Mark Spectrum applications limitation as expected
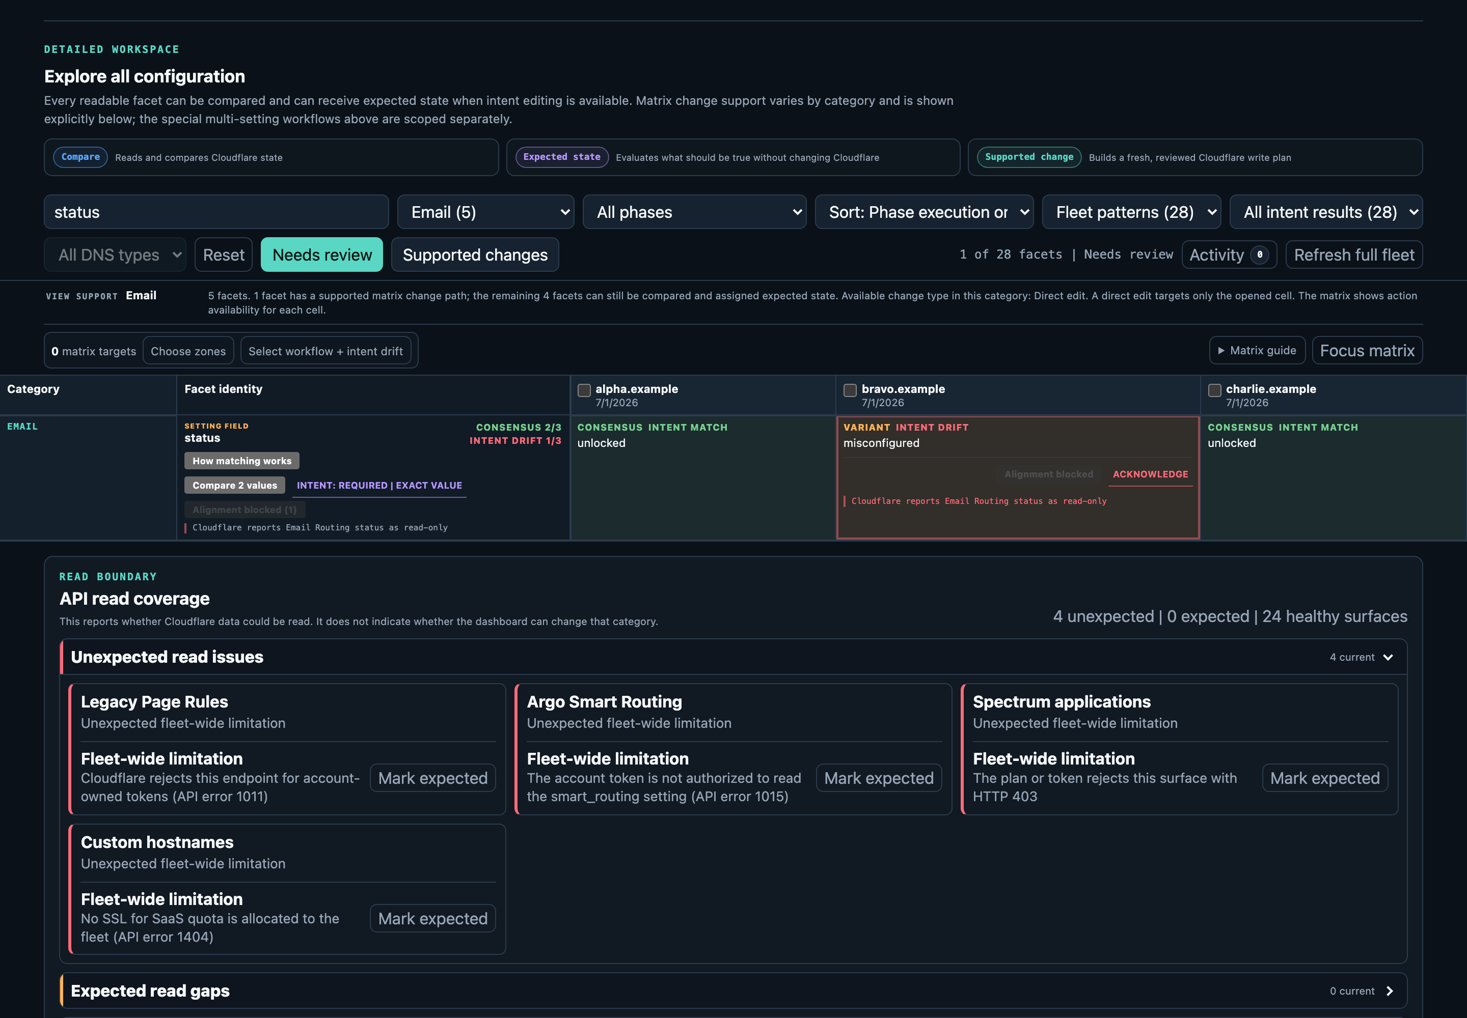Image resolution: width=1467 pixels, height=1018 pixels. click(x=1325, y=778)
